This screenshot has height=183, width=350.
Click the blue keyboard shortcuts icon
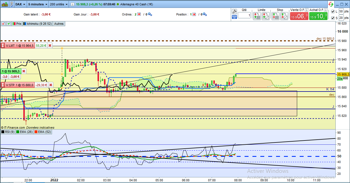click(x=234, y=17)
